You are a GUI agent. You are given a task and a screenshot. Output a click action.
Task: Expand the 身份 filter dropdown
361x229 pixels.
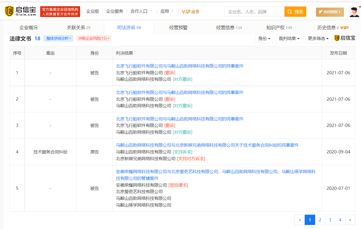[x=264, y=39]
